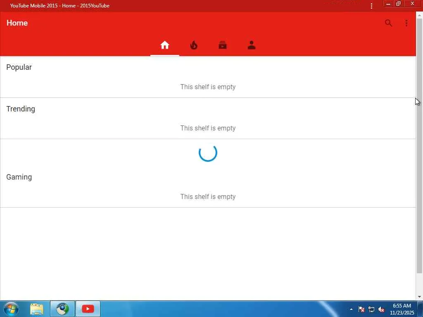Select the Trending shelf heading
The width and height of the screenshot is (423, 317).
point(21,109)
